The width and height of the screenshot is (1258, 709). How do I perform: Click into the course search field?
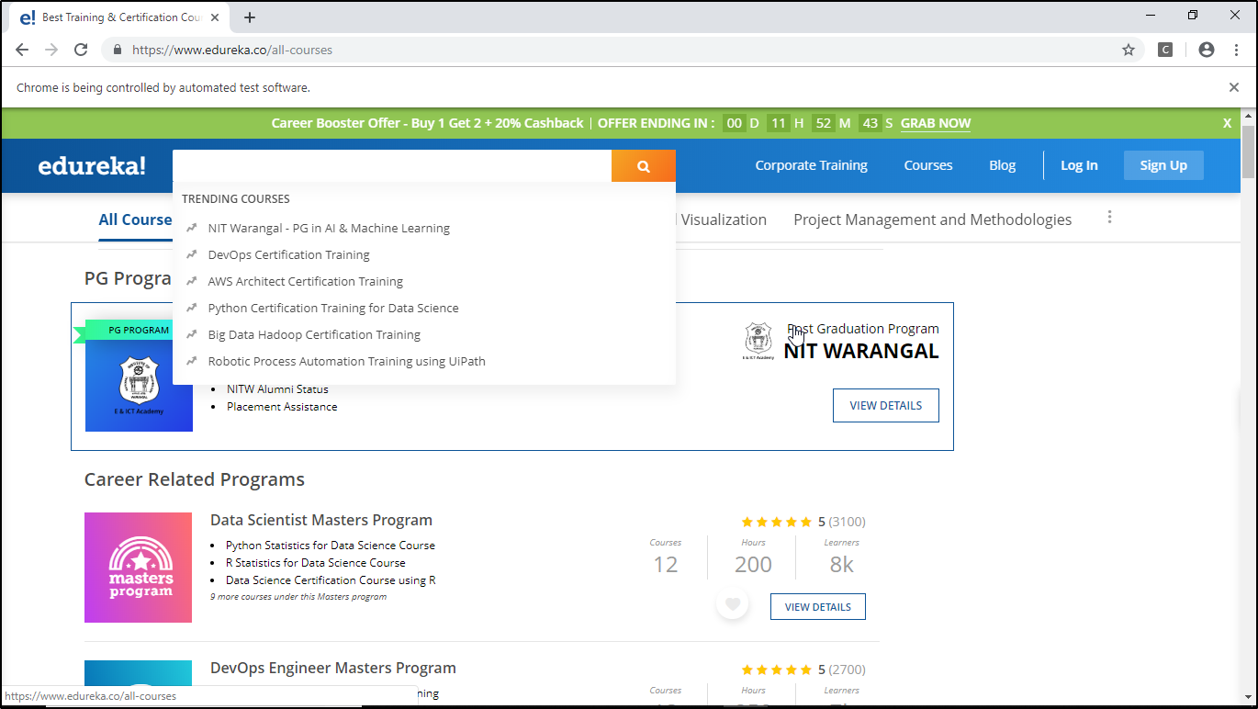point(391,166)
